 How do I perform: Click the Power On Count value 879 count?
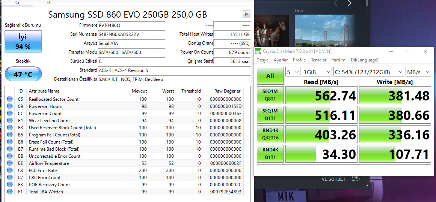pyautogui.click(x=232, y=52)
